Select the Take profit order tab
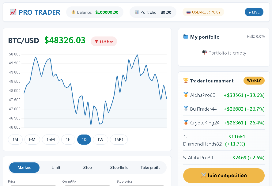 coord(150,168)
